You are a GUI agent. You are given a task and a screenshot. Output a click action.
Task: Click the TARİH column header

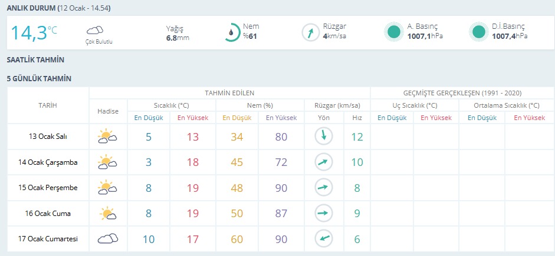48,105
